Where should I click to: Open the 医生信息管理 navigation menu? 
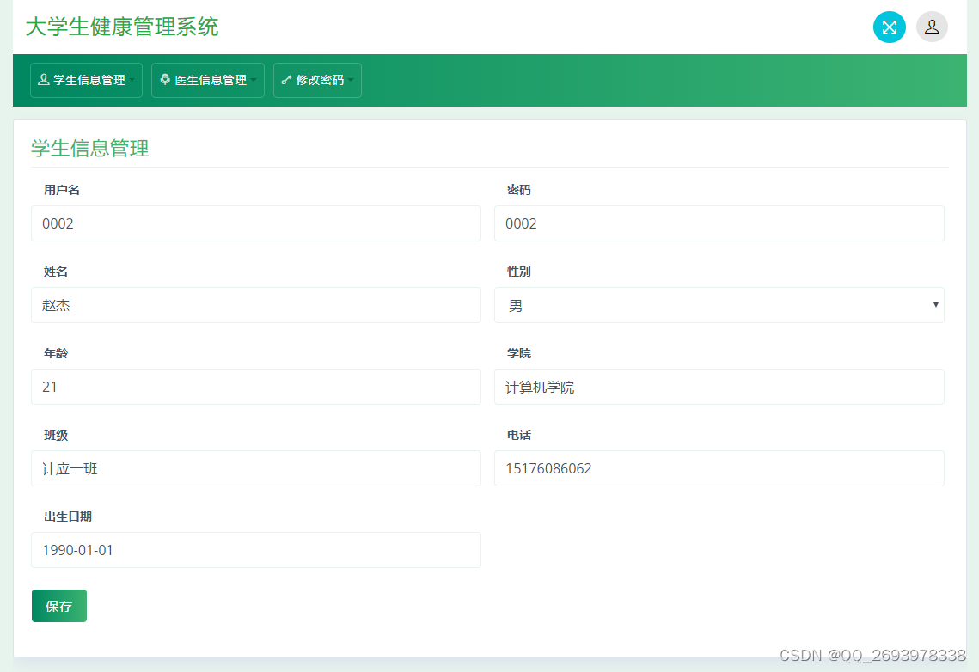pyautogui.click(x=207, y=79)
